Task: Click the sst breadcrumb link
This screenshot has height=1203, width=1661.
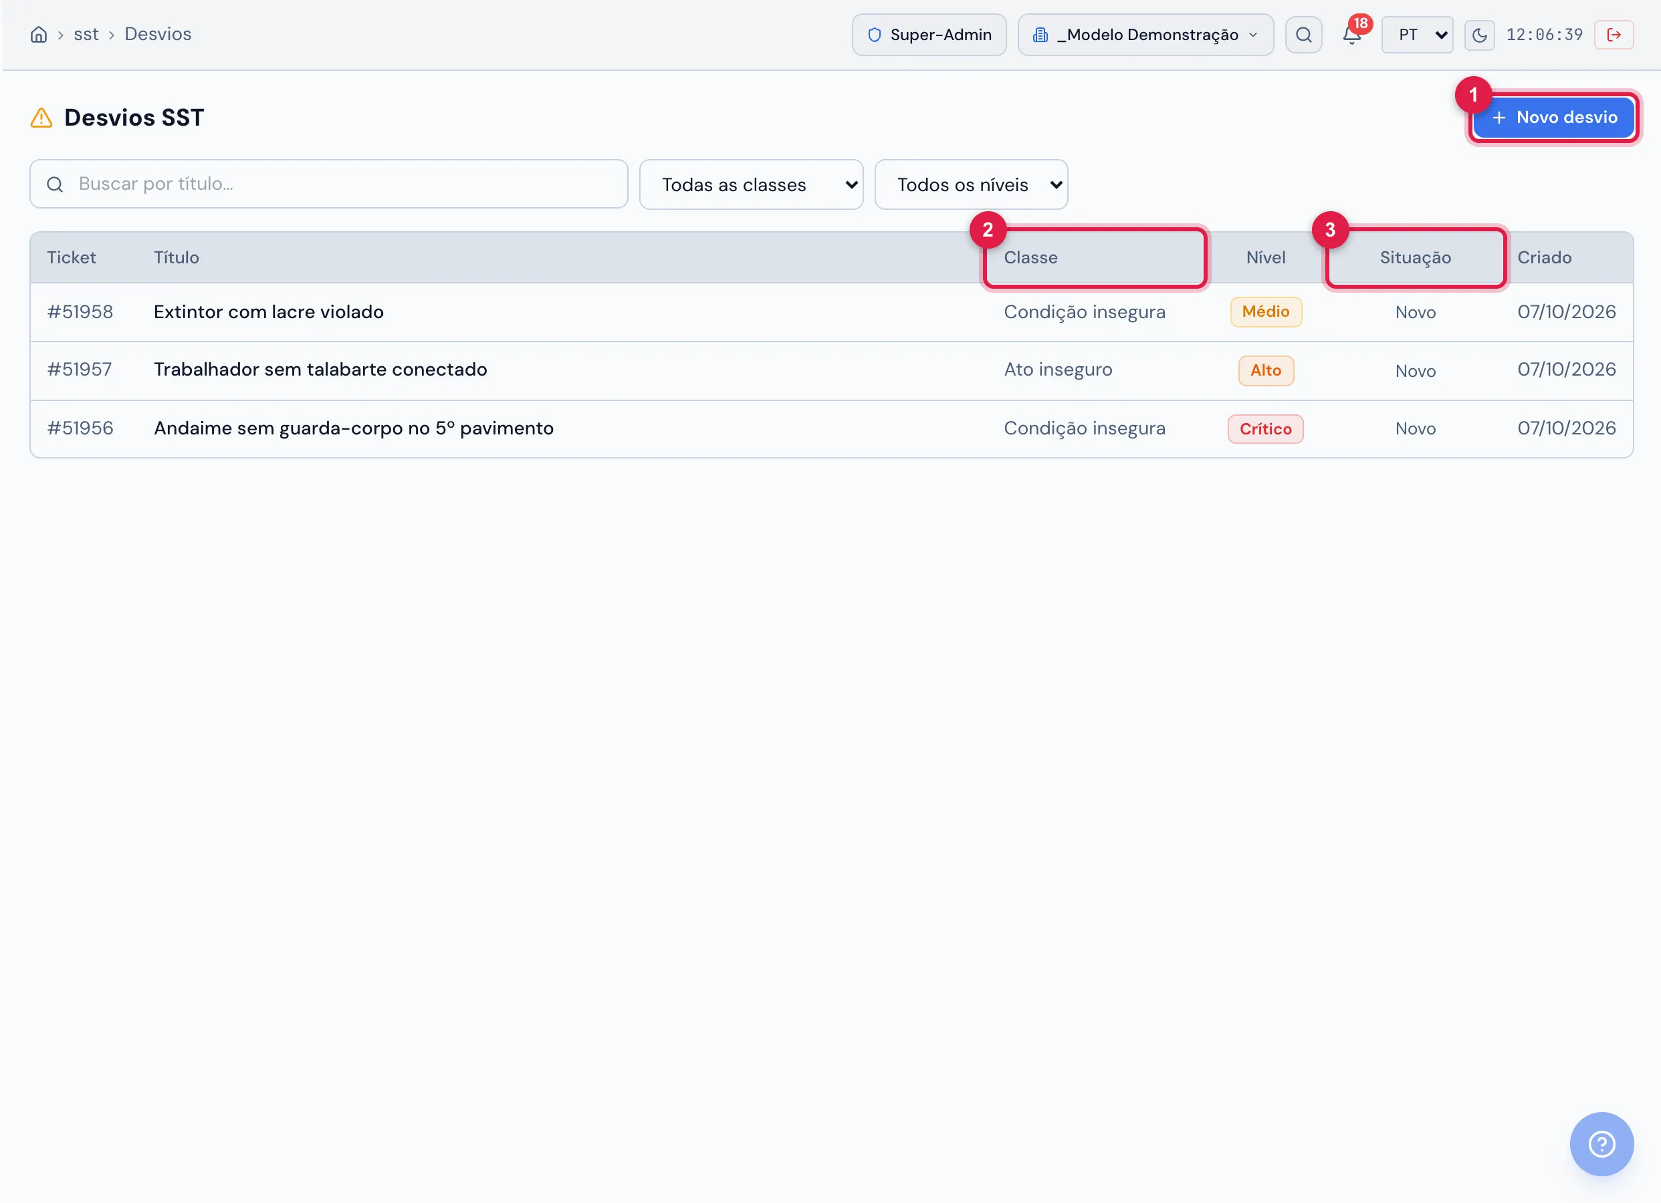Action: coord(86,34)
